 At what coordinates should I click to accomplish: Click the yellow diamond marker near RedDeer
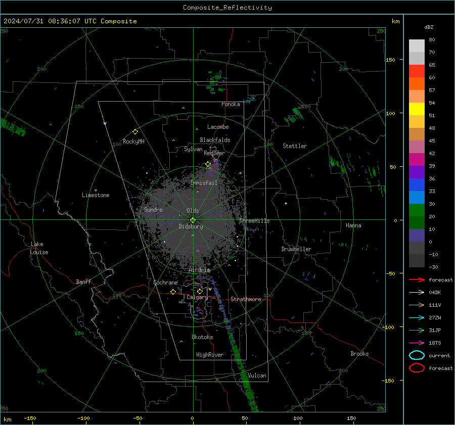click(208, 164)
